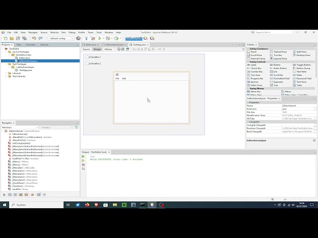
Task: Switch to the Files tab
Action: click(x=19, y=45)
